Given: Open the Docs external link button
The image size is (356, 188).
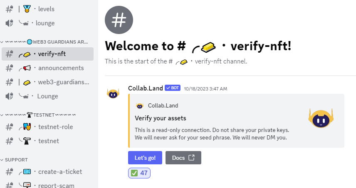Looking at the screenshot, I should [183, 158].
